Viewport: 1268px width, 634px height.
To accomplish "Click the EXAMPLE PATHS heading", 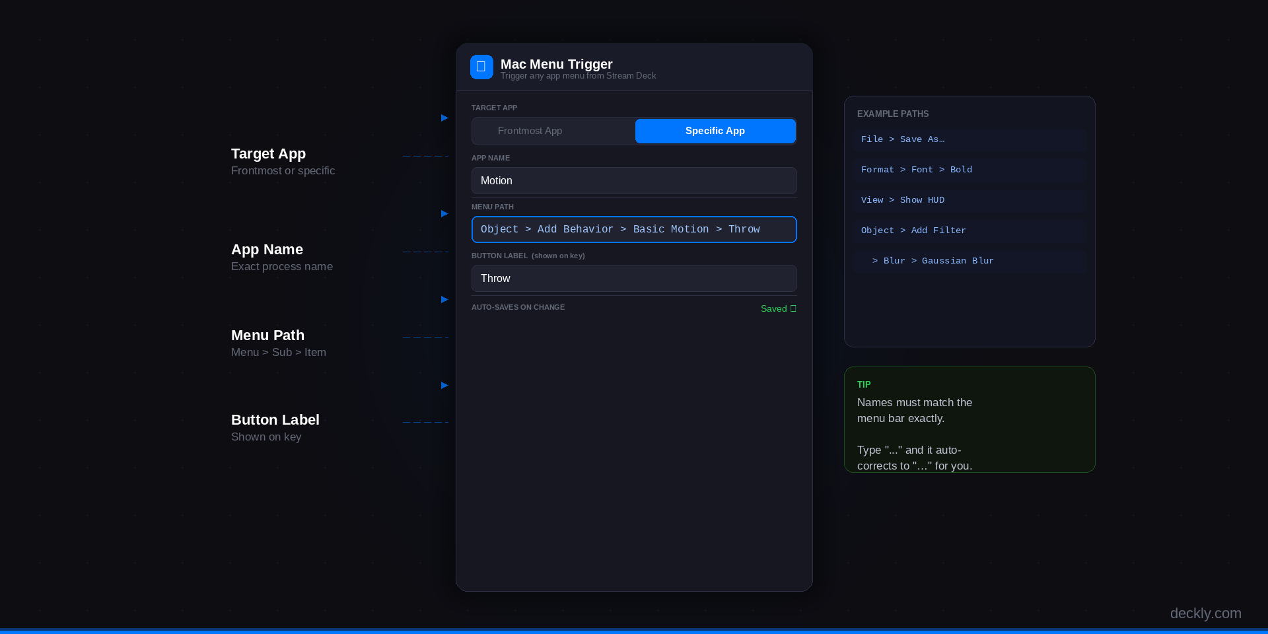I will pyautogui.click(x=893, y=114).
